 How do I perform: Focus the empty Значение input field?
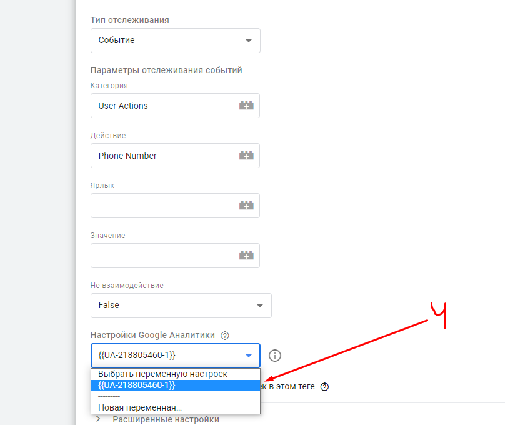[x=162, y=256]
